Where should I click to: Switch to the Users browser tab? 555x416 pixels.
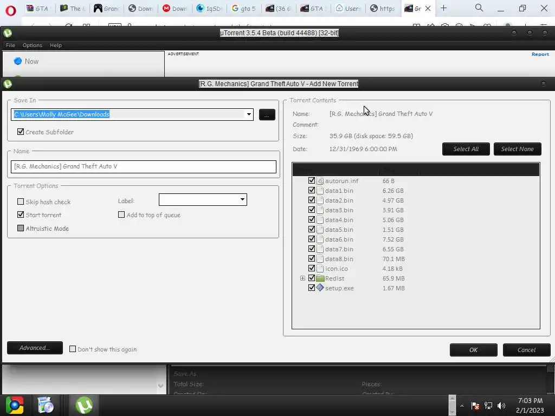pyautogui.click(x=348, y=9)
